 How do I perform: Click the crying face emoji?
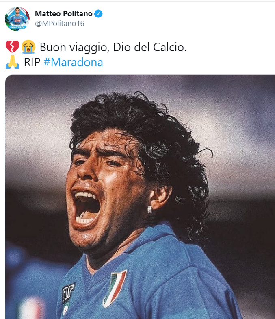click(28, 47)
